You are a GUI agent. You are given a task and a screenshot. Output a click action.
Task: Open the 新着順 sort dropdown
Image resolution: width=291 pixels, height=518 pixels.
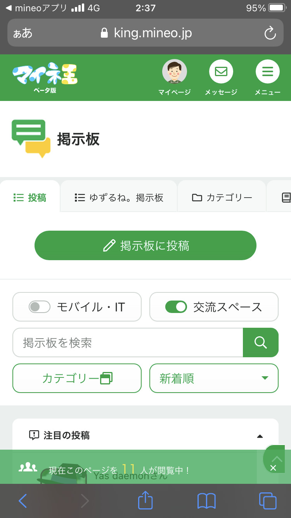coord(214,378)
